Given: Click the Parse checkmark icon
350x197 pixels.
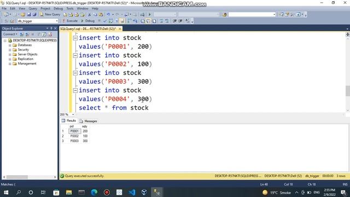Looking at the screenshot, I should 105,21.
